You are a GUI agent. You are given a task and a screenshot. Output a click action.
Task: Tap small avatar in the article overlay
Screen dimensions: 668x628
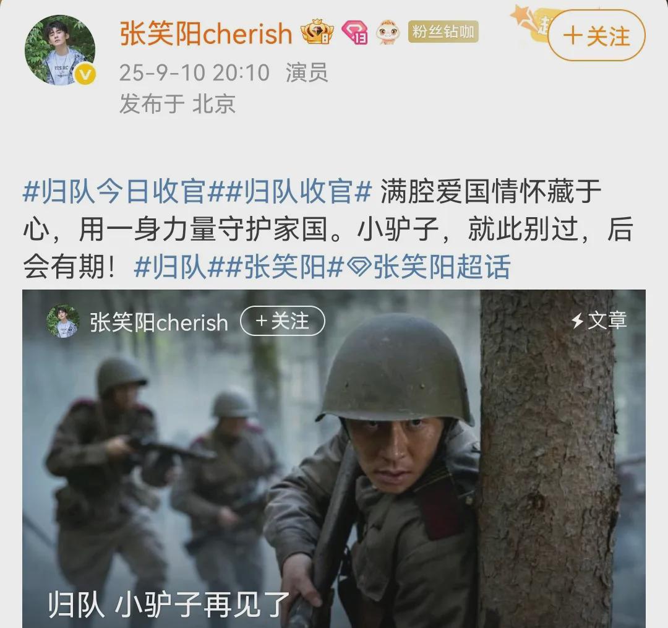coord(63,321)
